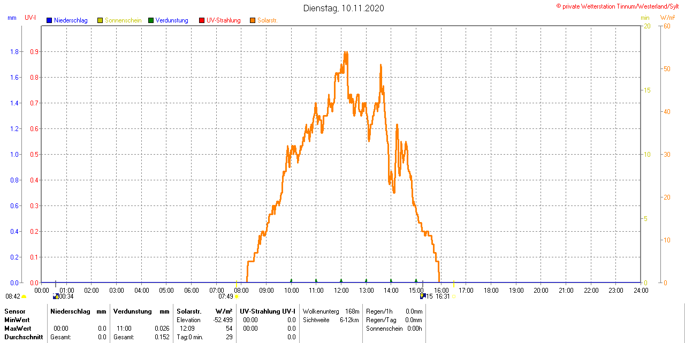Screen dimensions: 685x343
Task: Click the green evaporation marker at 11:00
Action: click(316, 280)
